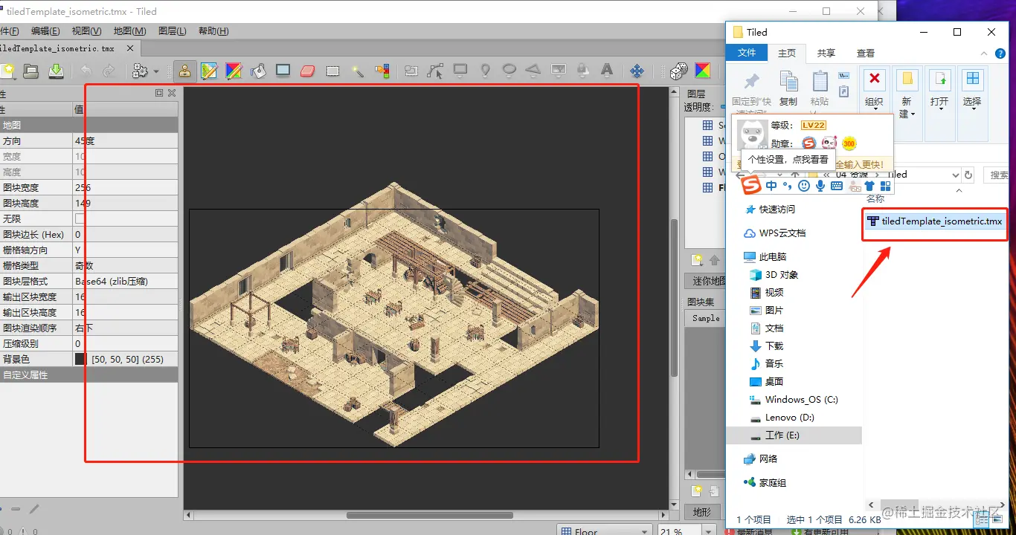Image resolution: width=1016 pixels, height=535 pixels.
Task: Select the Bucket Fill tool
Action: [258, 71]
